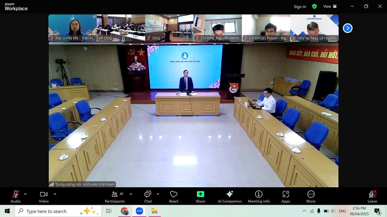Click the Sign in link

tap(300, 7)
